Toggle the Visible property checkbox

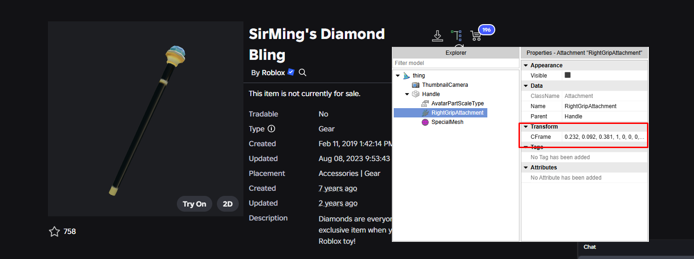567,75
